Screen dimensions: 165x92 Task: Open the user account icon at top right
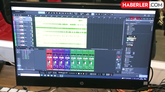click(145, 15)
